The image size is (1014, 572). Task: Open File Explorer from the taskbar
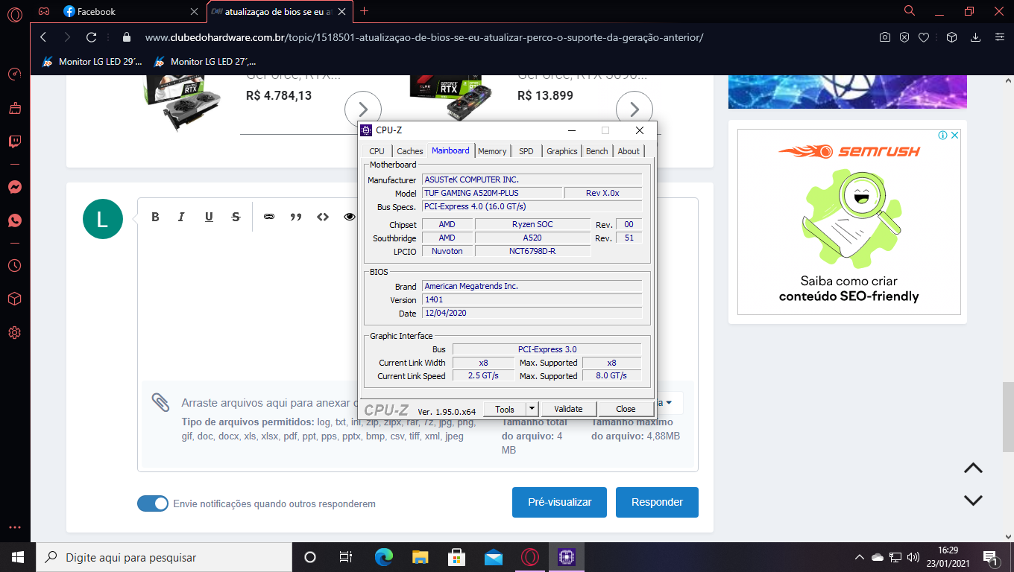(421, 557)
